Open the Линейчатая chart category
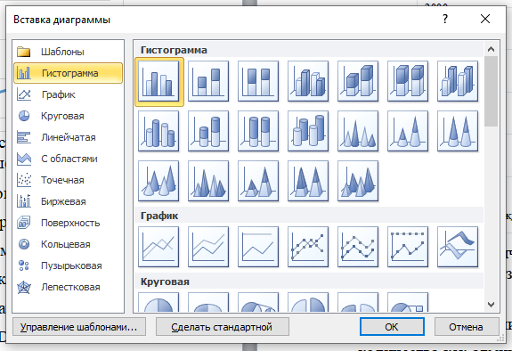The height and width of the screenshot is (351, 512). (x=69, y=137)
